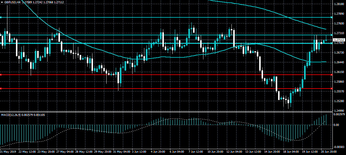This screenshot has height=155, width=346.
Task: Click the 13 Jun 12:00 time label
Action: point(254,152)
